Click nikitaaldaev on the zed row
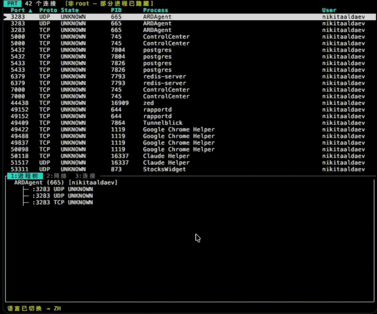Viewport: 377px width, 314px height. [343, 103]
